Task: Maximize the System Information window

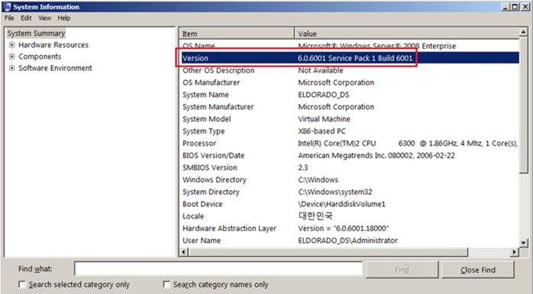Action: (515, 6)
